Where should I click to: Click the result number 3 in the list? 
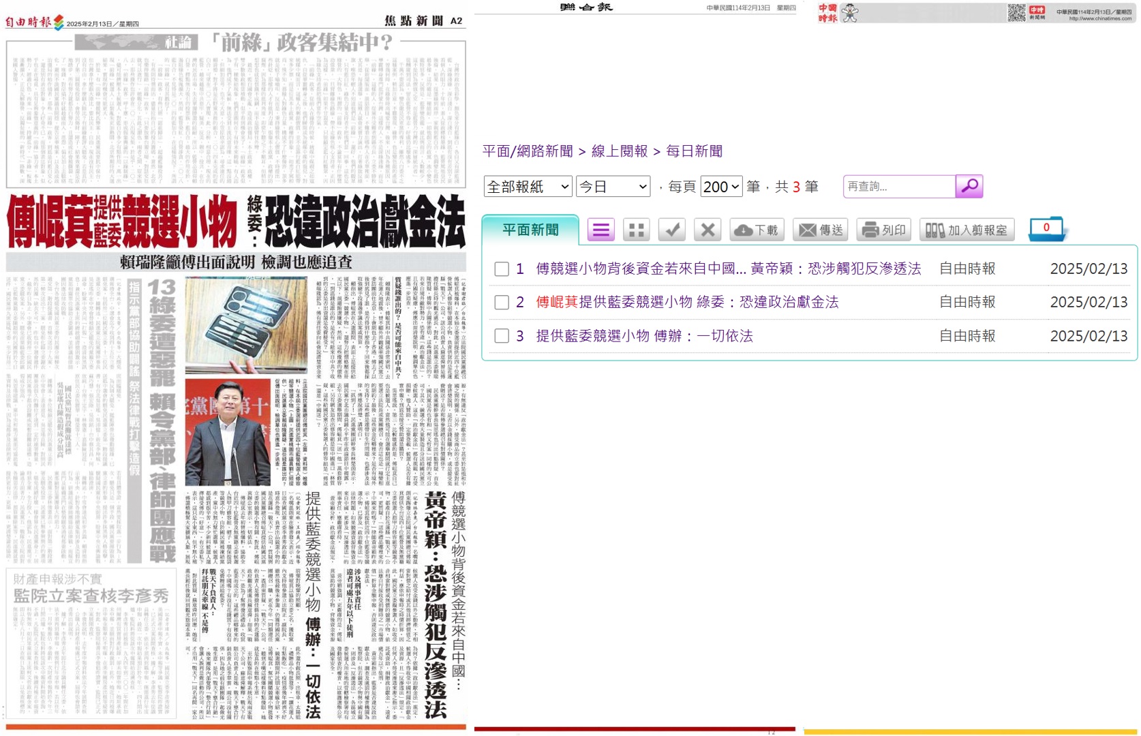(x=520, y=336)
